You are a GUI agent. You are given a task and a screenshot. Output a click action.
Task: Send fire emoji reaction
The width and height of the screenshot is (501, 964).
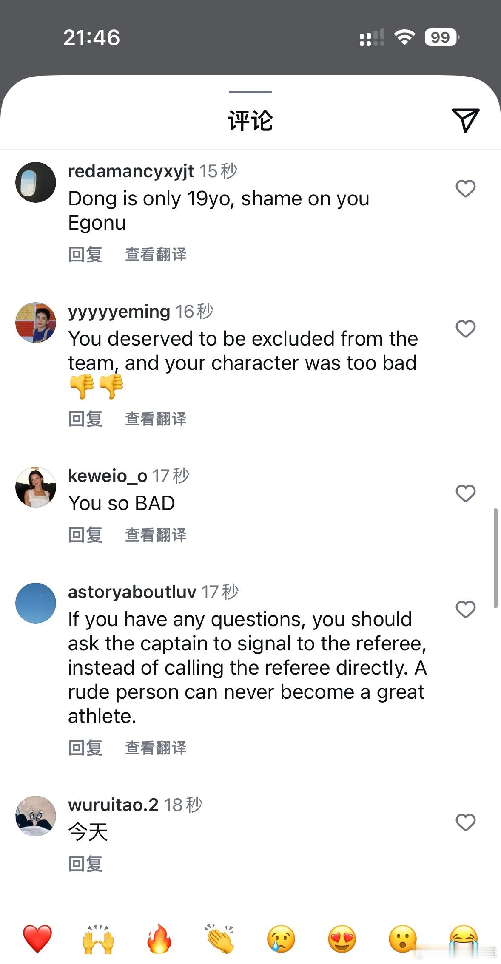tap(159, 938)
